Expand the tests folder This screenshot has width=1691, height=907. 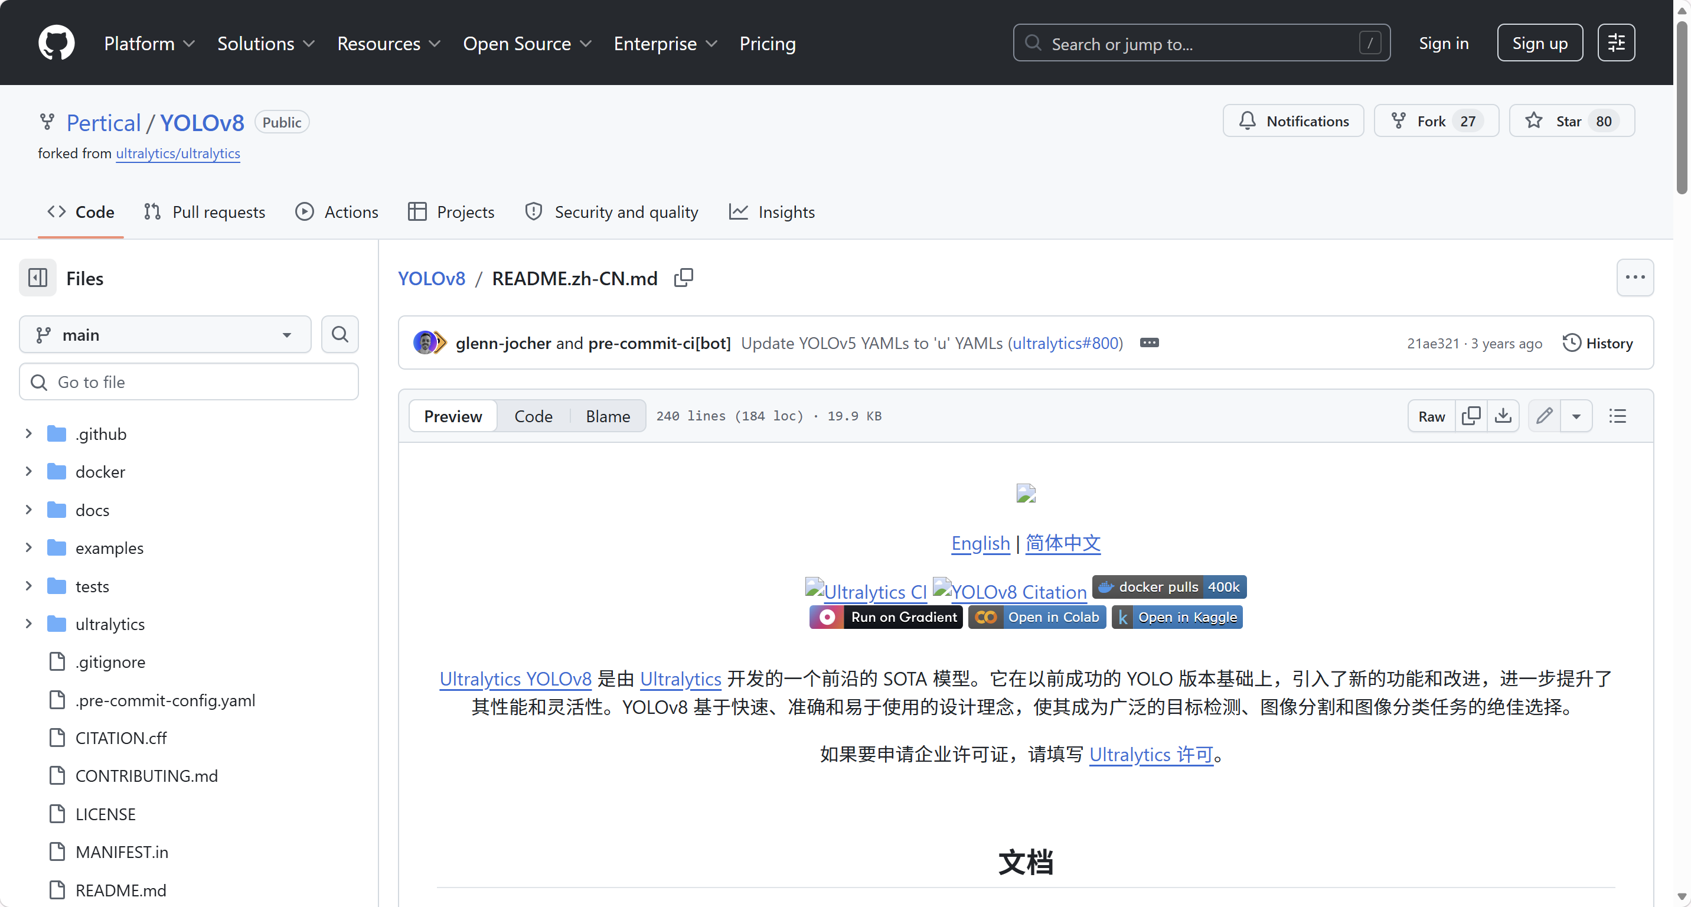[x=28, y=586]
